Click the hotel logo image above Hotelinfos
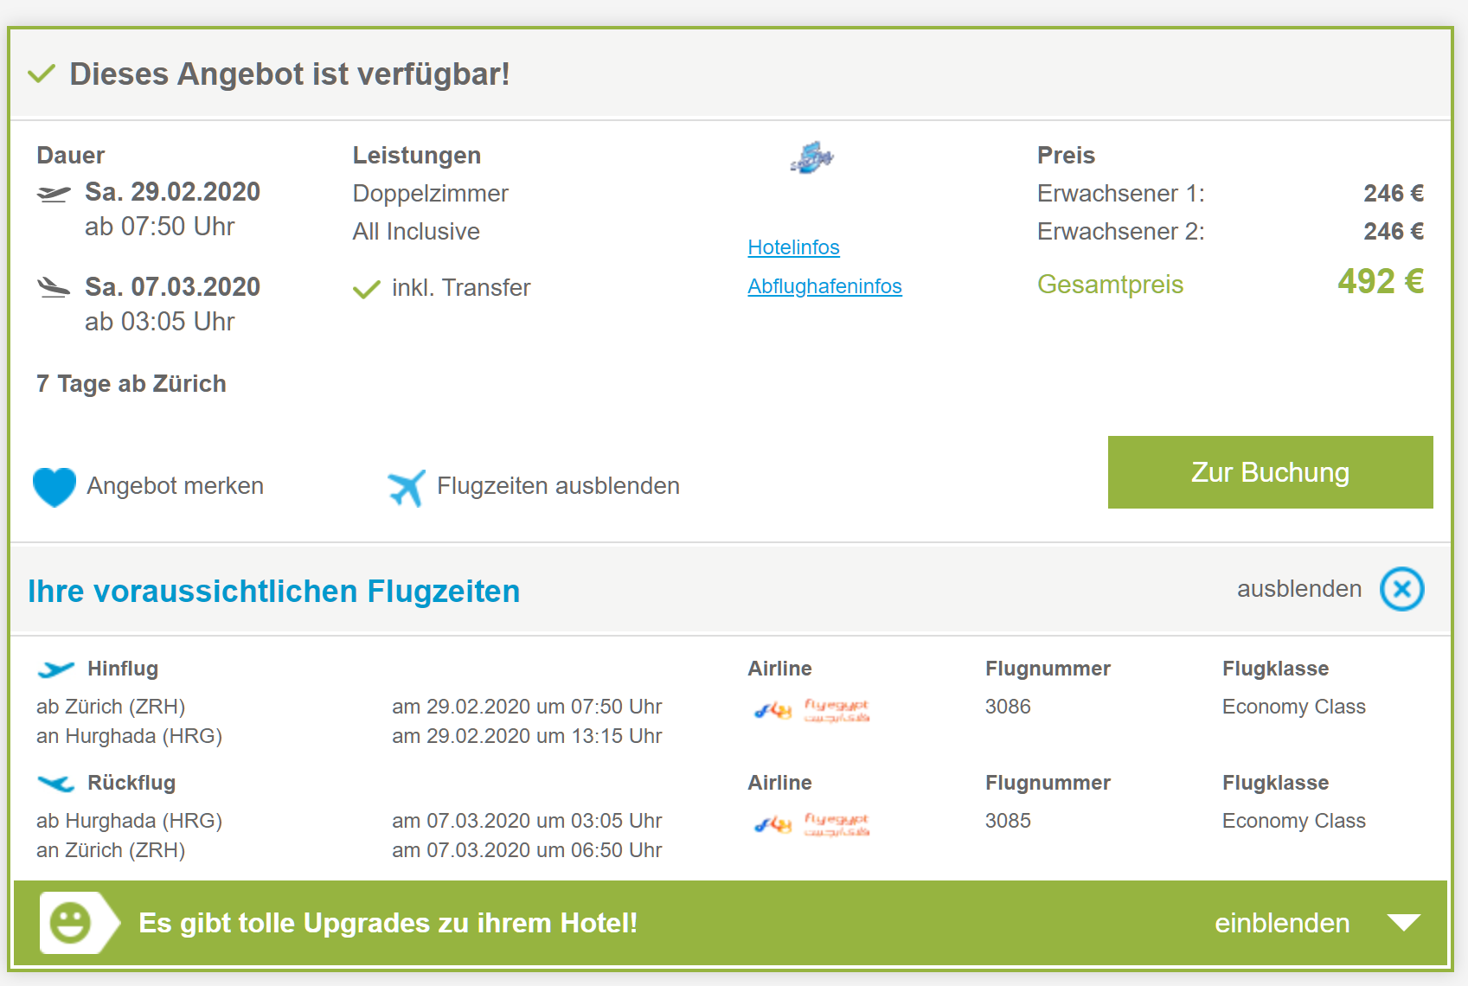The width and height of the screenshot is (1468, 986). 811,157
